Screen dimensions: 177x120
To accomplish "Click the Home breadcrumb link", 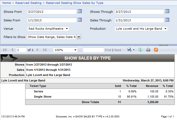I will (x=7, y=3).
